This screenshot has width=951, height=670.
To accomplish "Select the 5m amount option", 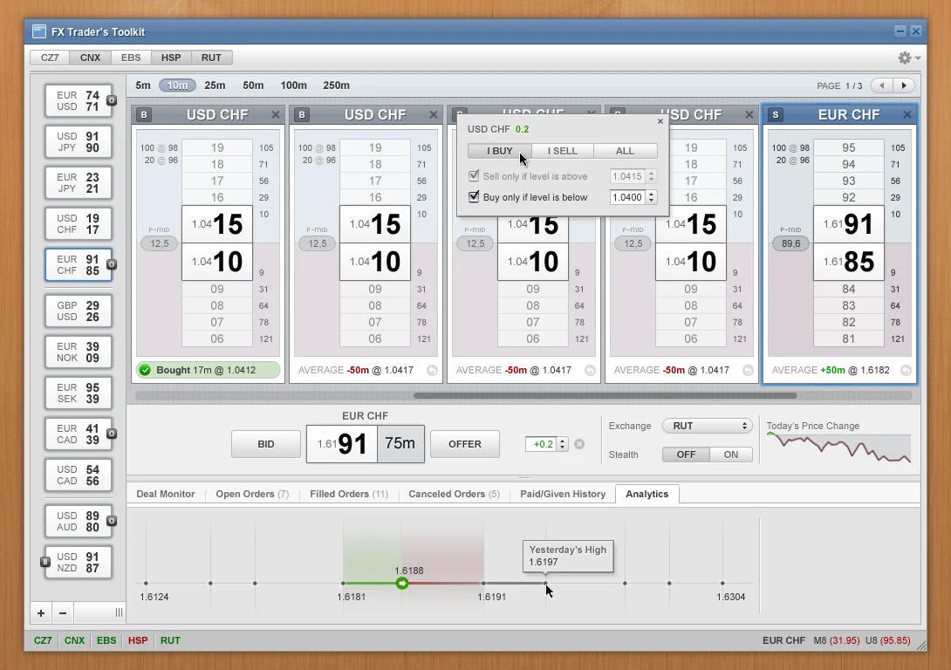I will tap(143, 85).
